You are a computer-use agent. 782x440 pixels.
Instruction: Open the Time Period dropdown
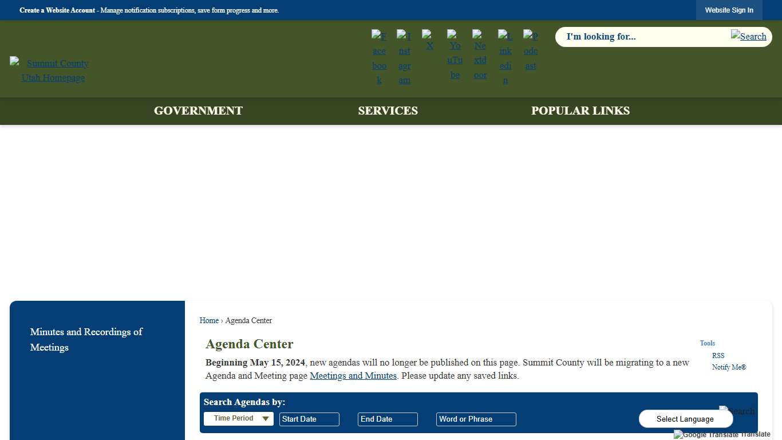coord(238,418)
